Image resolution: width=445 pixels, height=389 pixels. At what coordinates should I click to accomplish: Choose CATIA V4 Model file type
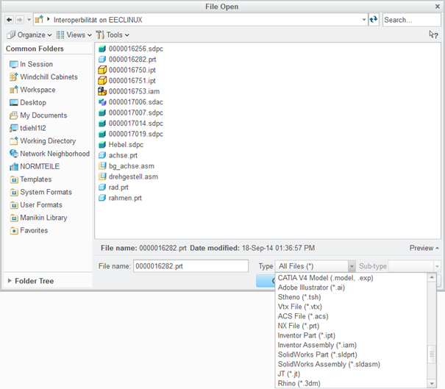pos(325,278)
